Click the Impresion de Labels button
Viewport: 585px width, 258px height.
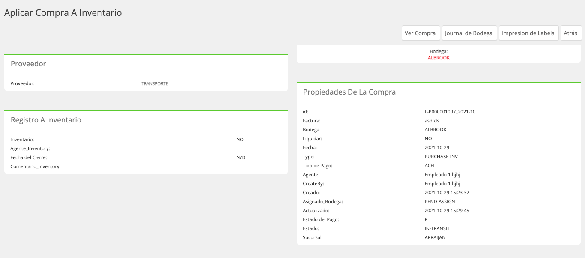pyautogui.click(x=528, y=33)
